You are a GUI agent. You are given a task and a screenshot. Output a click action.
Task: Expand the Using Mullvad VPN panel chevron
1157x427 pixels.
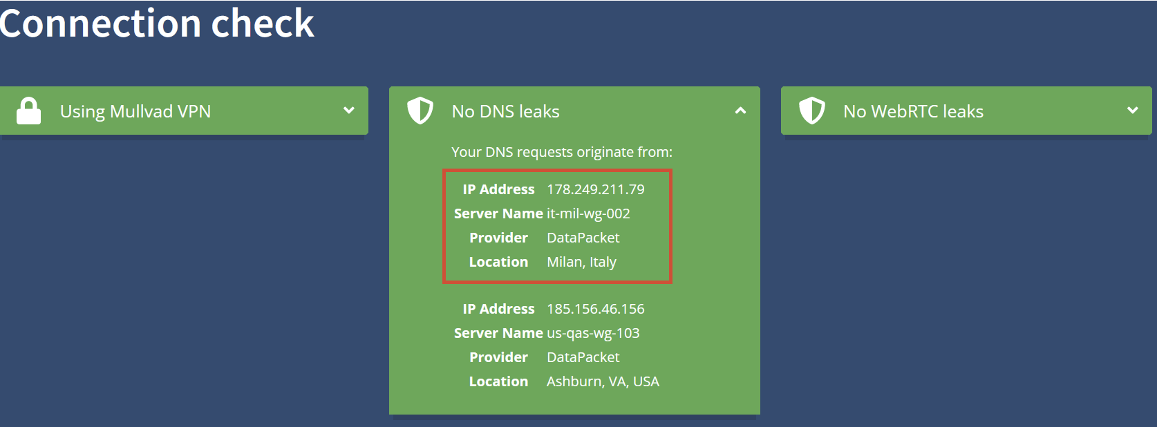349,111
